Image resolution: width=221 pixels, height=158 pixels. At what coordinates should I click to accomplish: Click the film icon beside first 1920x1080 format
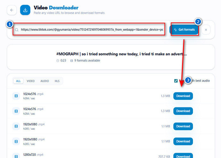(x=16, y=126)
